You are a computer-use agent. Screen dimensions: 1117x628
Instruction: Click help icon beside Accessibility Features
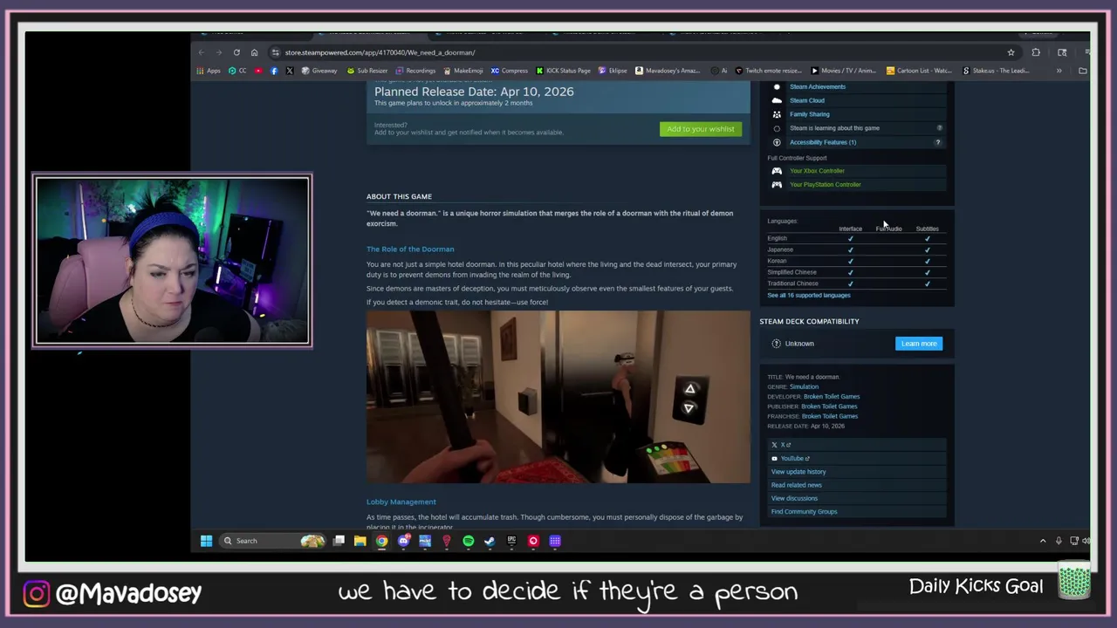(x=938, y=142)
